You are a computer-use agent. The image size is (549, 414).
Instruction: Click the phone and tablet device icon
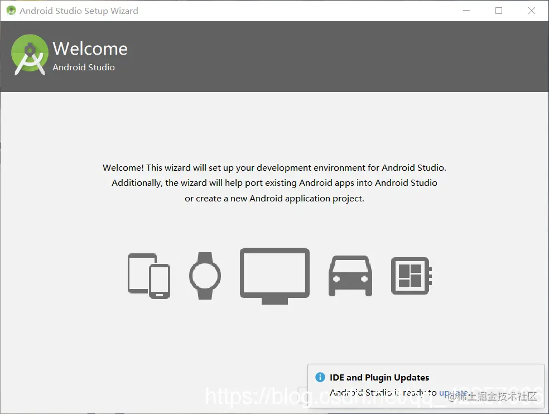pyautogui.click(x=149, y=276)
